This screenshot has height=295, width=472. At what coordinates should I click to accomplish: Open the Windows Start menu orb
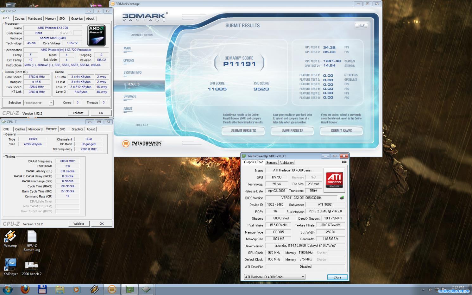[8, 289]
